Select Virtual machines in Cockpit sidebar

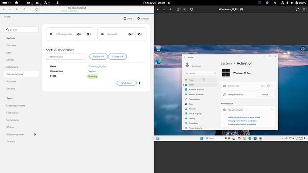point(21,74)
